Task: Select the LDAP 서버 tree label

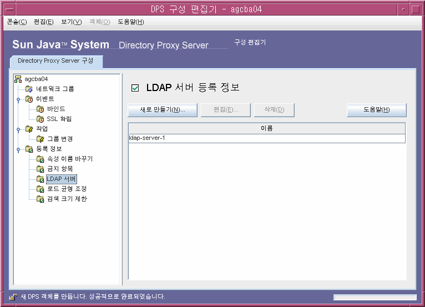Action: [62, 179]
